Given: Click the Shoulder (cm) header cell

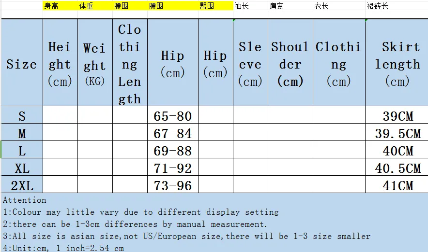Looking at the screenshot, I should coord(290,64).
